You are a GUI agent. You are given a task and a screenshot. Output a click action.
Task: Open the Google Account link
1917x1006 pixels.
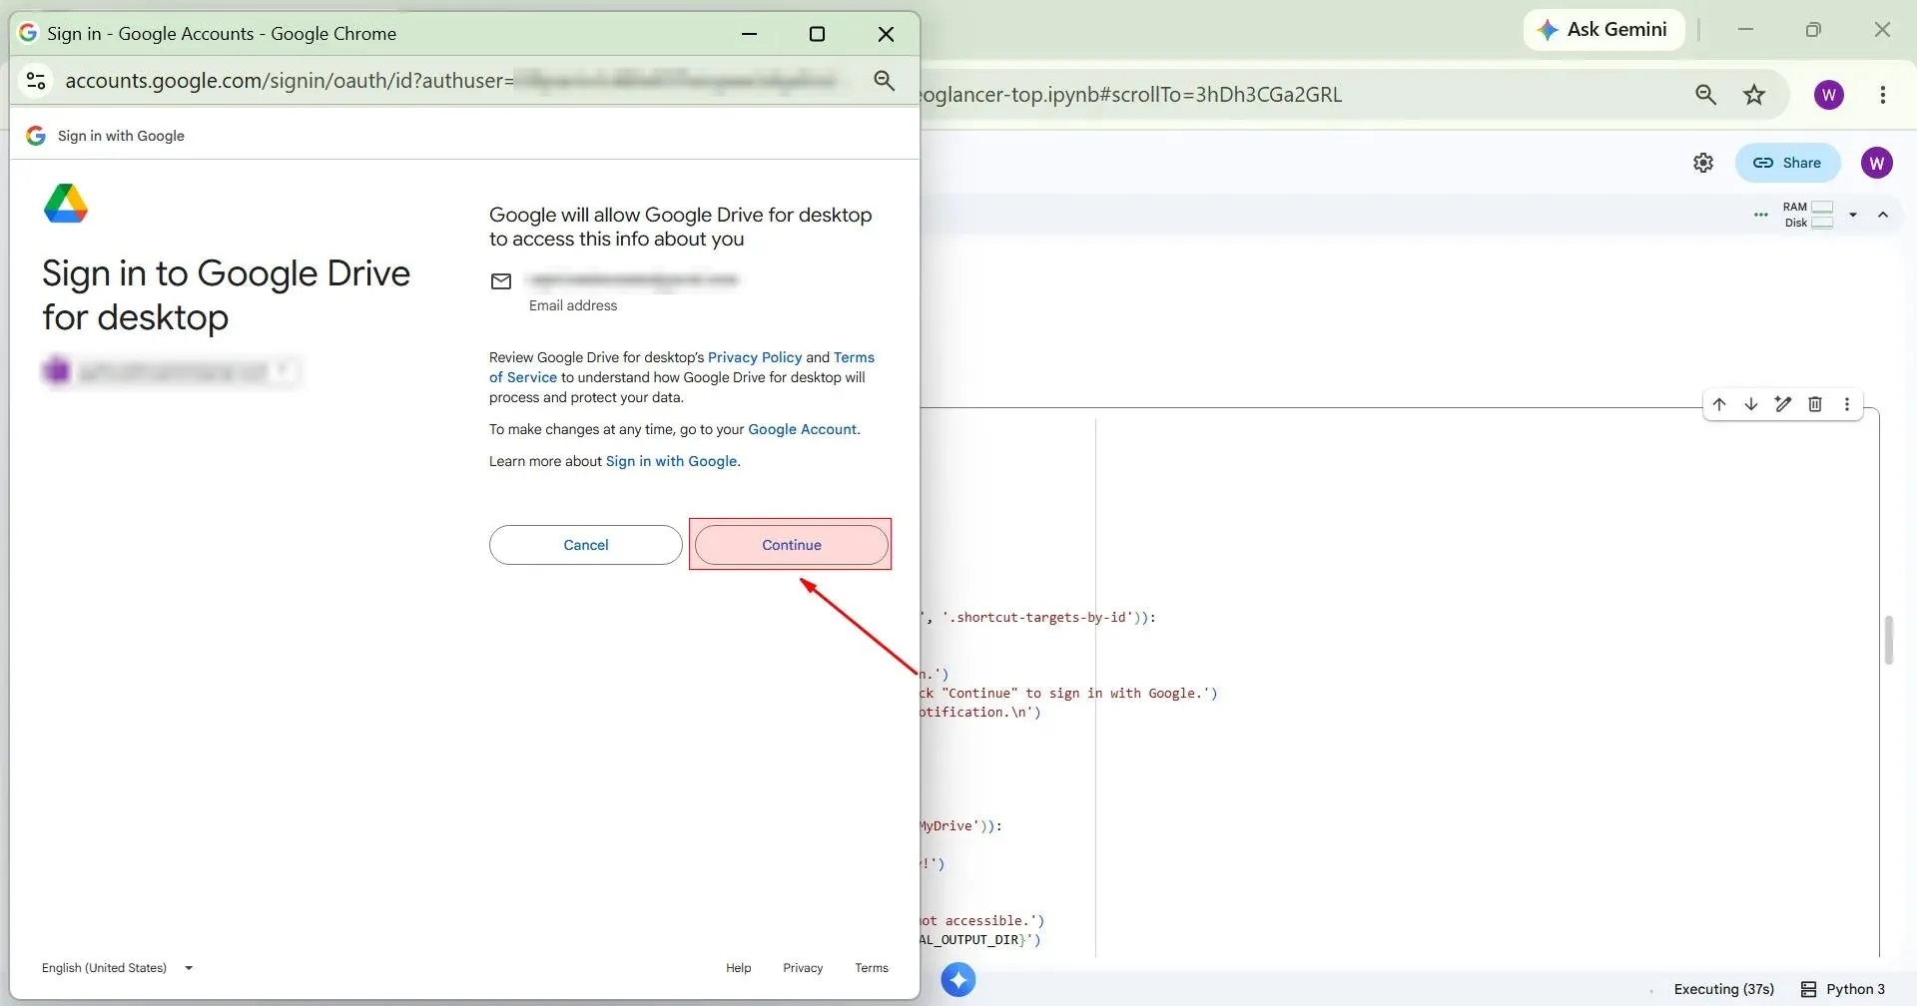tap(802, 429)
